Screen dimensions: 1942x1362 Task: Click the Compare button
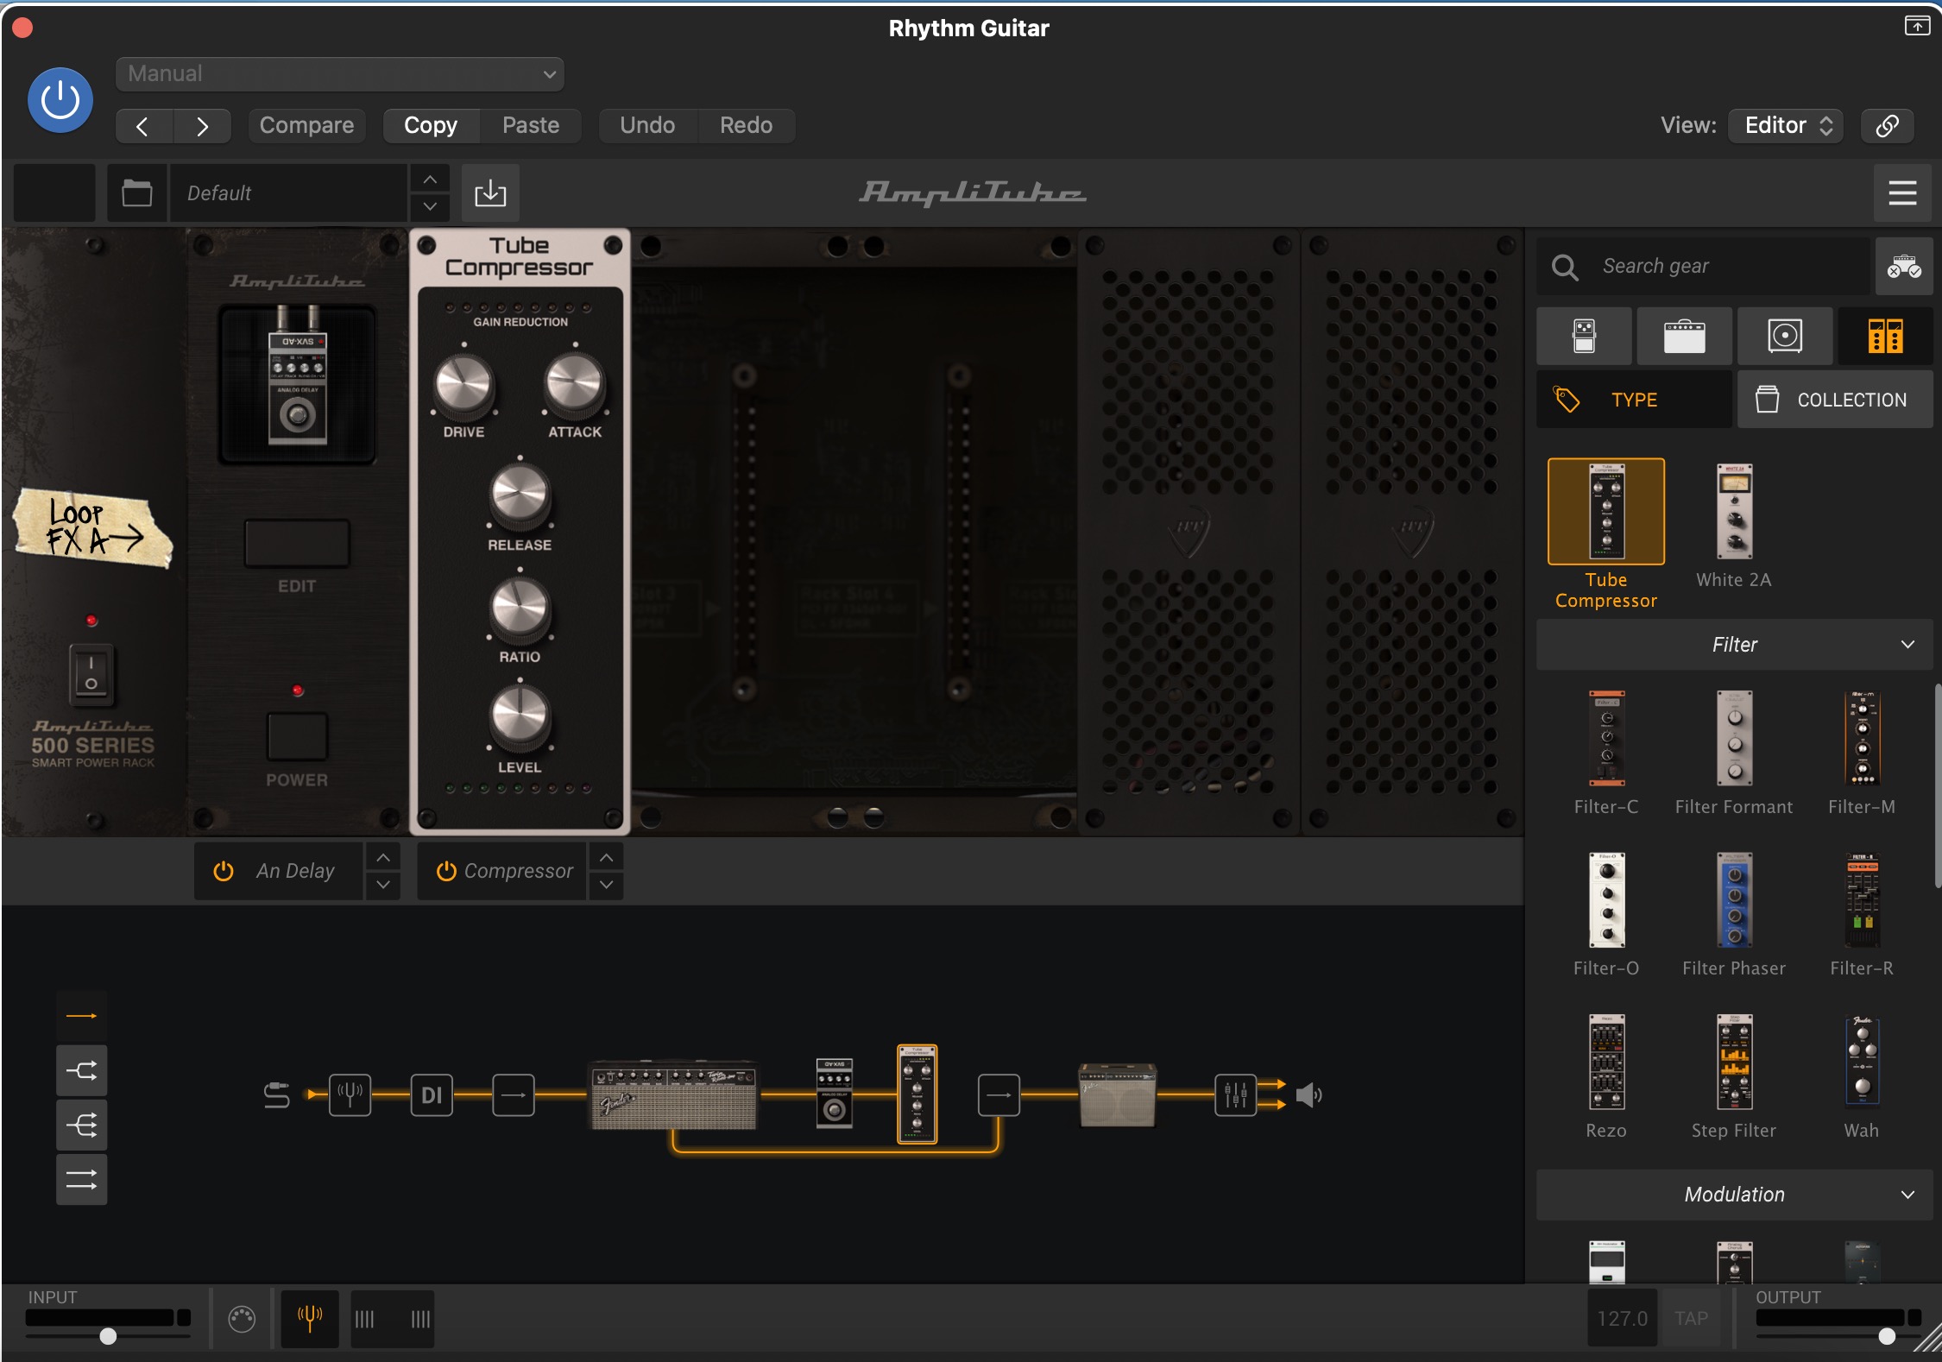click(306, 126)
